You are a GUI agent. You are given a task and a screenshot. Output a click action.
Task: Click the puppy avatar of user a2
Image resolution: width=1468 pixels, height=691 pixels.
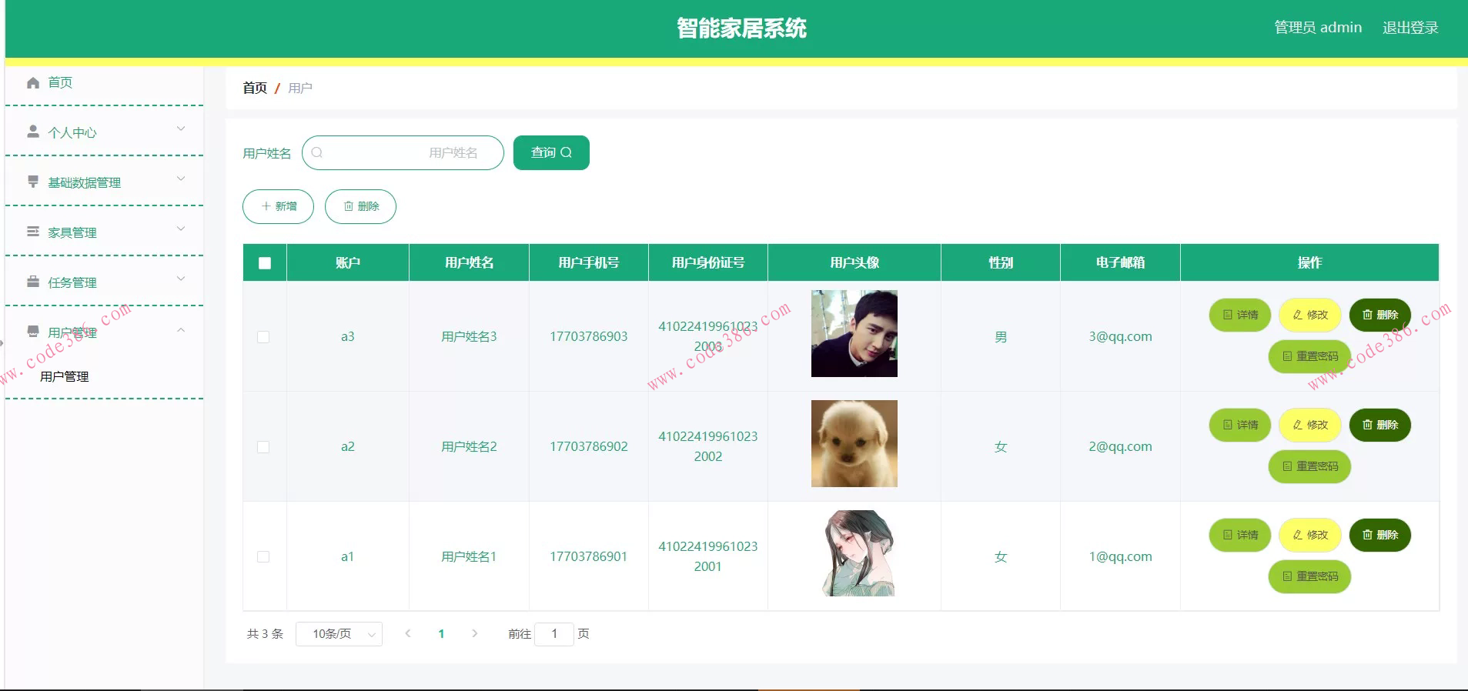(x=854, y=443)
